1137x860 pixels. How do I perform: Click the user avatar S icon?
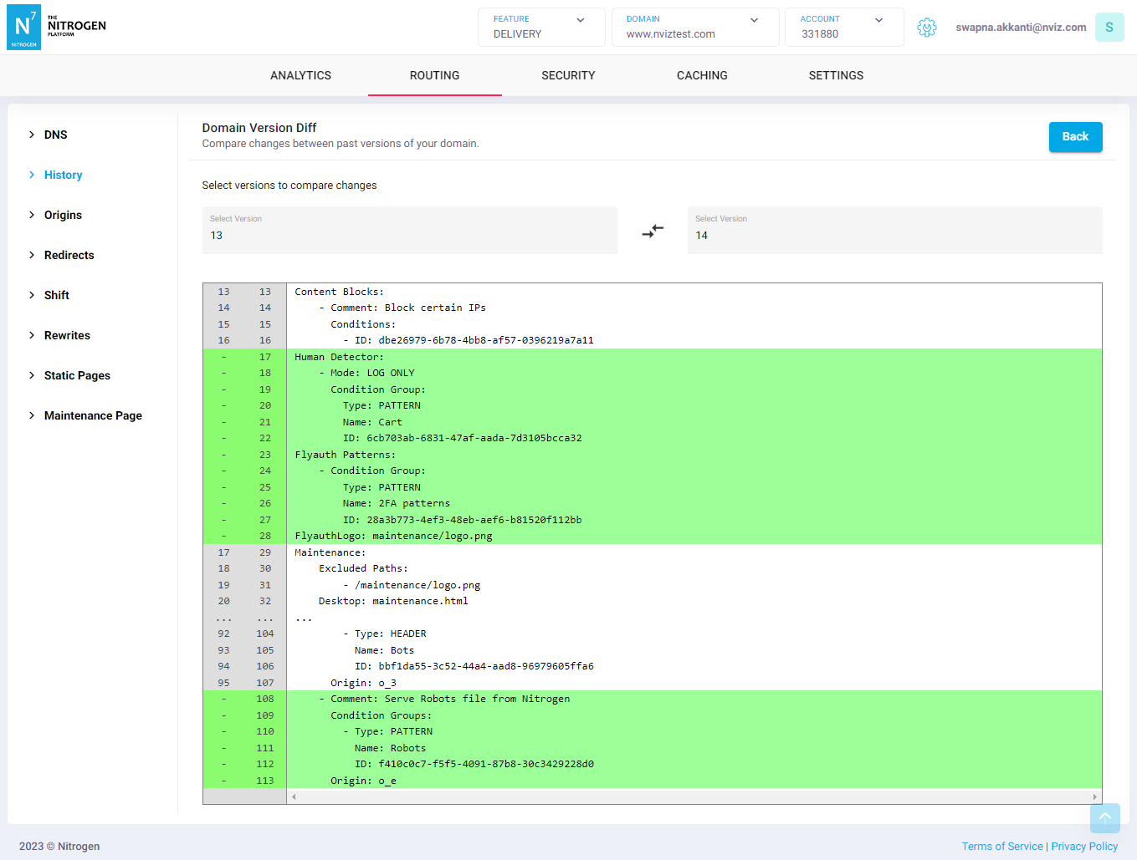click(x=1109, y=28)
